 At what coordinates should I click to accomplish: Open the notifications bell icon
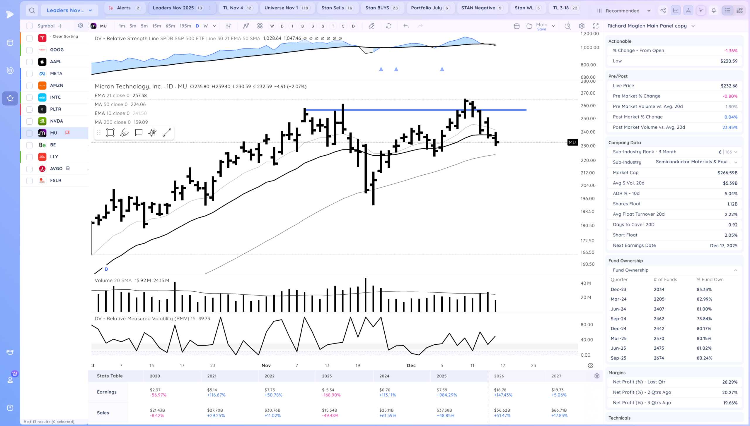click(x=714, y=11)
